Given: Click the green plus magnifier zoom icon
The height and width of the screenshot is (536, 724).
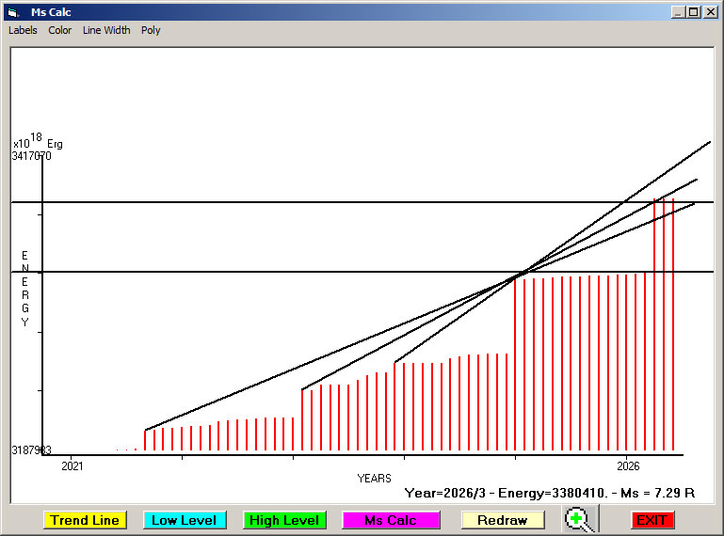Looking at the screenshot, I should 581,519.
